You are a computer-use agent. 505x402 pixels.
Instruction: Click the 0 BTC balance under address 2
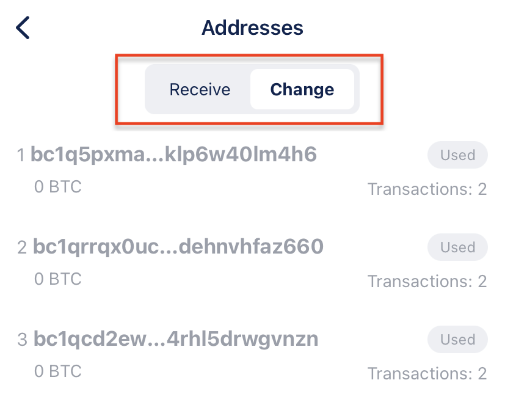pos(58,279)
